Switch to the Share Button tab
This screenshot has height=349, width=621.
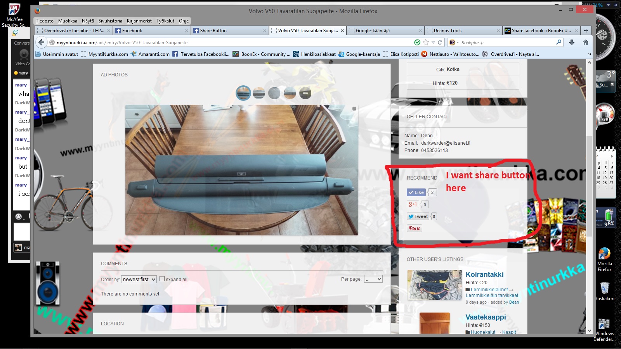pyautogui.click(x=229, y=31)
